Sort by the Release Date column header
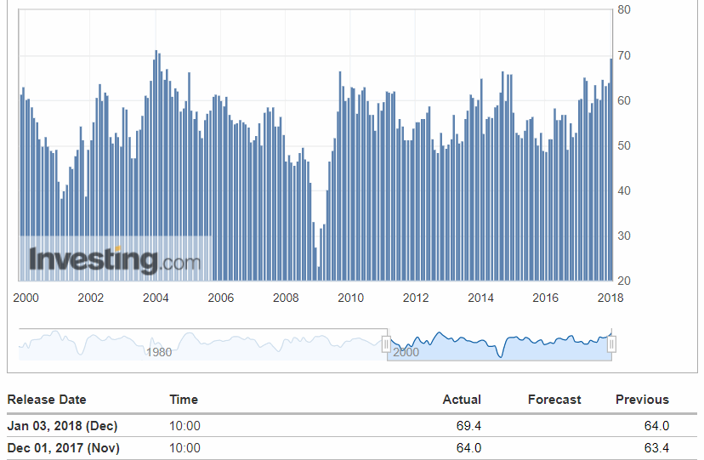Screen dimensions: 704x460 [x=47, y=400]
